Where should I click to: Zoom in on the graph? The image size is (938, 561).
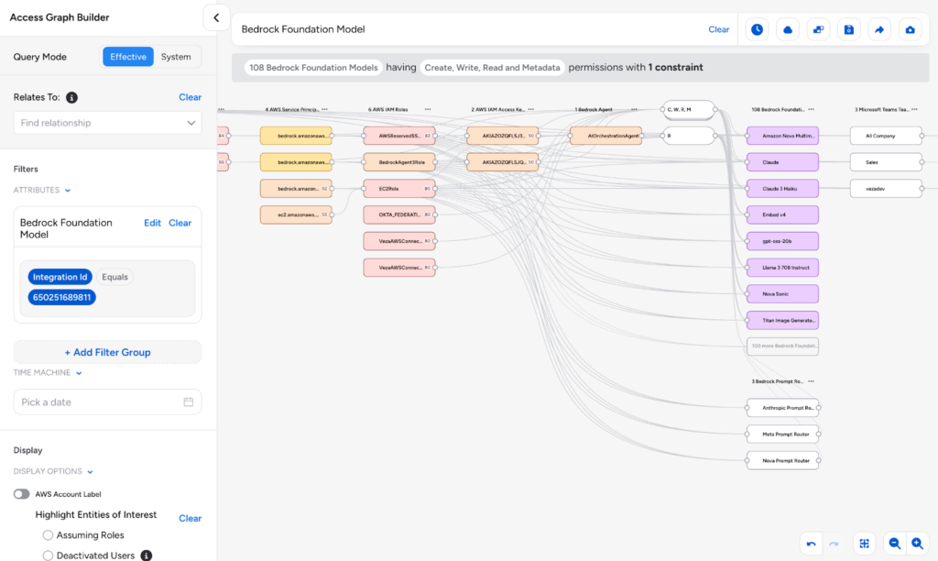(x=917, y=544)
